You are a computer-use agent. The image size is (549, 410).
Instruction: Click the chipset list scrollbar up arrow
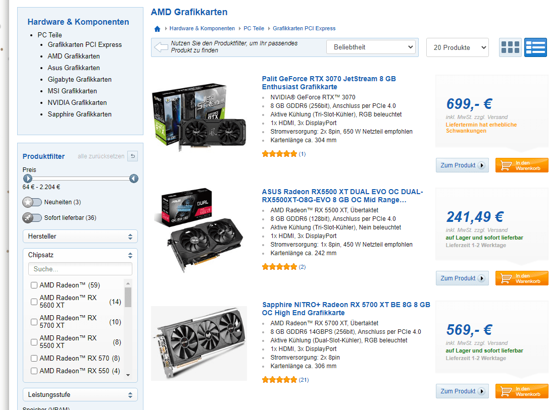point(128,283)
